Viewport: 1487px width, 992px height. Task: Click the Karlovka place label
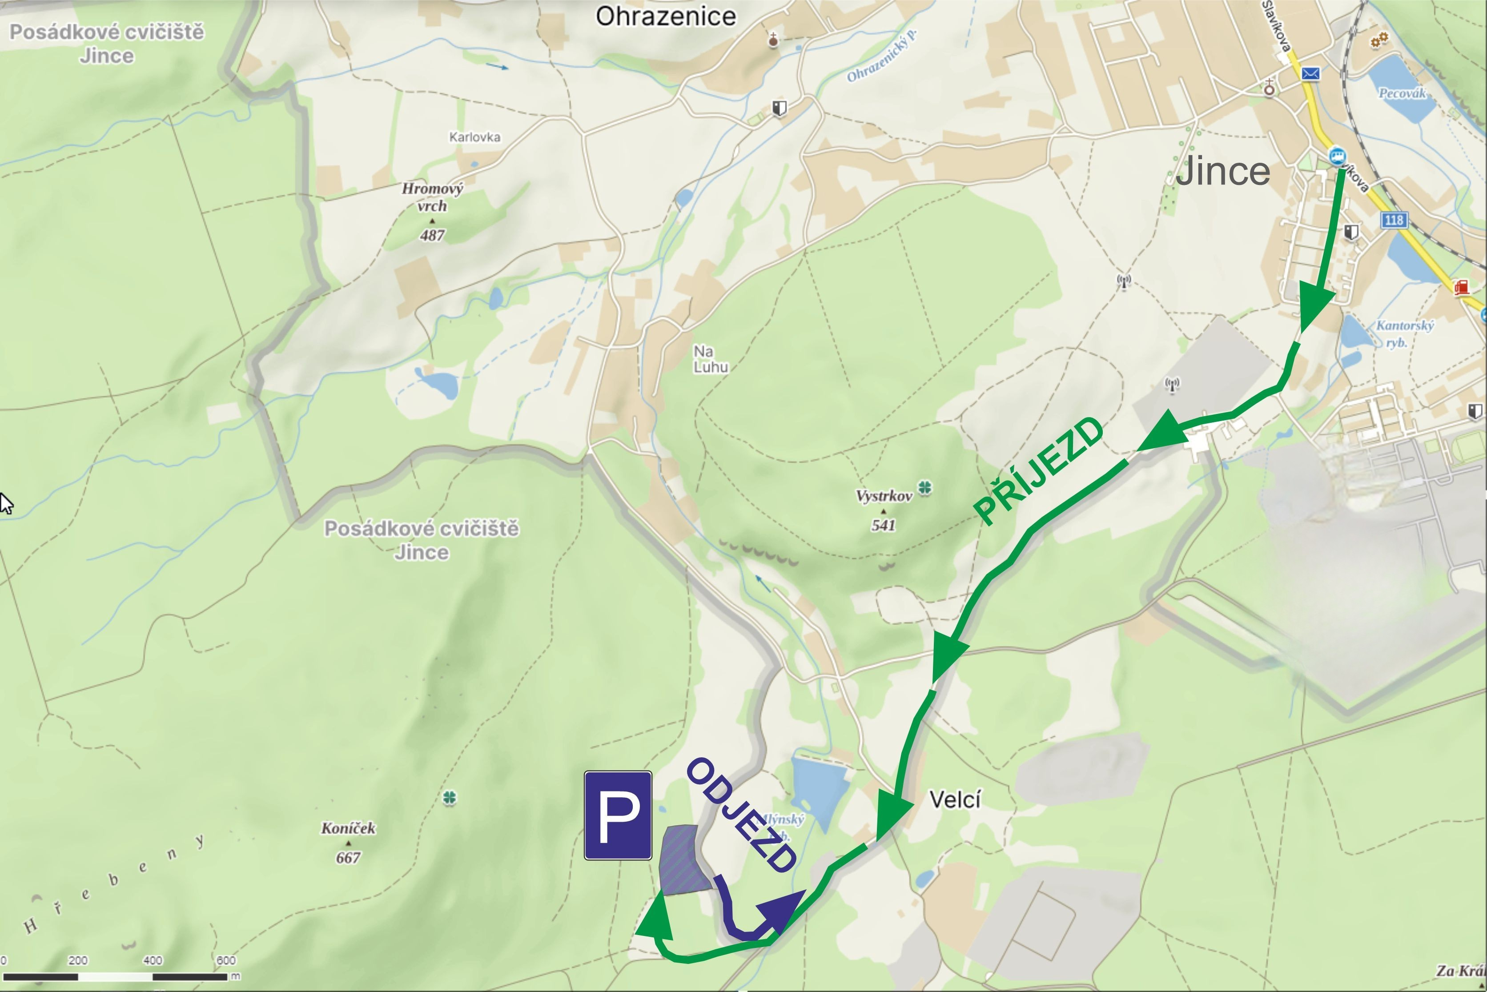pyautogui.click(x=474, y=137)
